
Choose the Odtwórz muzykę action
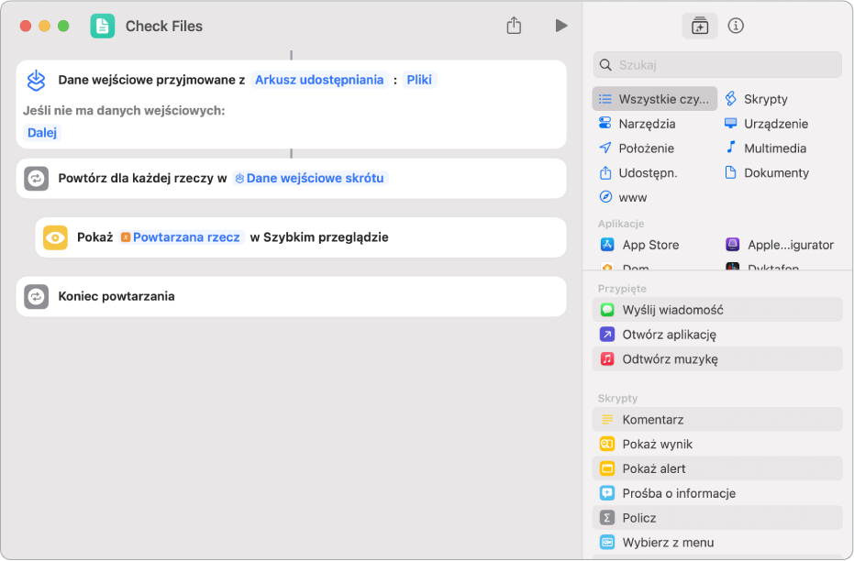pos(670,359)
